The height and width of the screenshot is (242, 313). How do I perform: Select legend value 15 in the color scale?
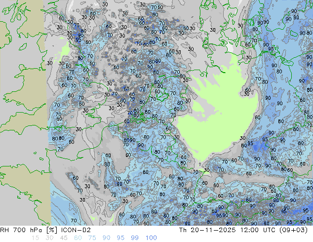click(35, 238)
